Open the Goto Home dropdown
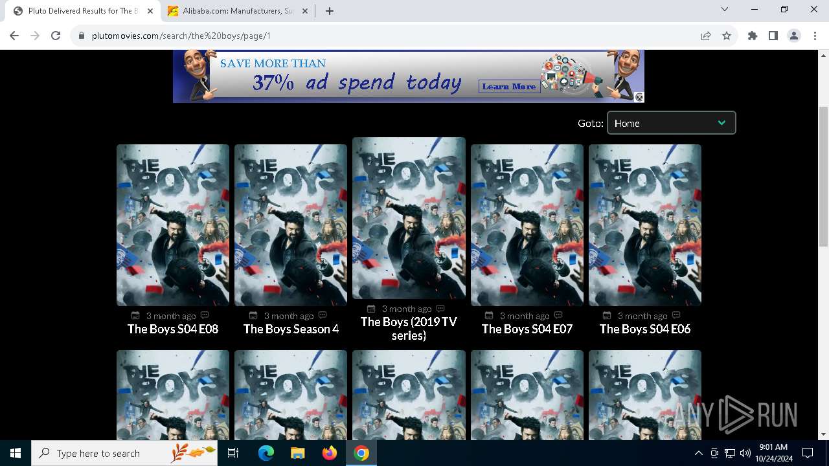829x466 pixels. point(671,123)
